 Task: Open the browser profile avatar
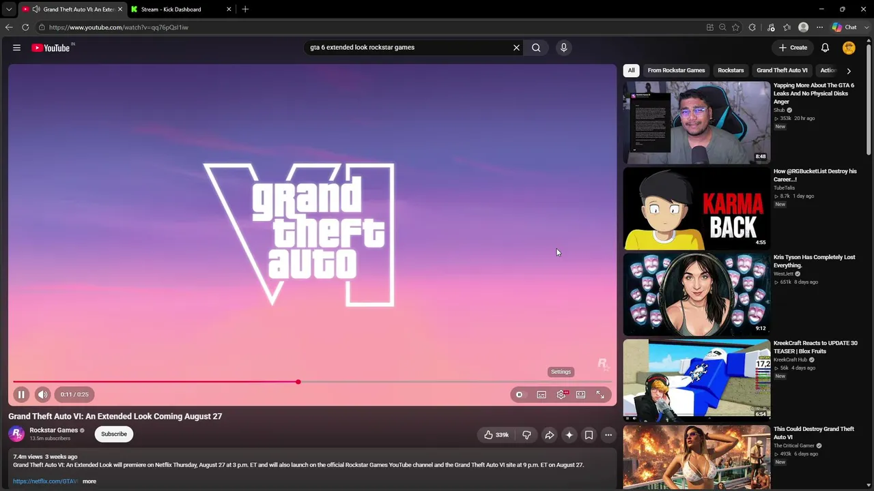coord(804,27)
